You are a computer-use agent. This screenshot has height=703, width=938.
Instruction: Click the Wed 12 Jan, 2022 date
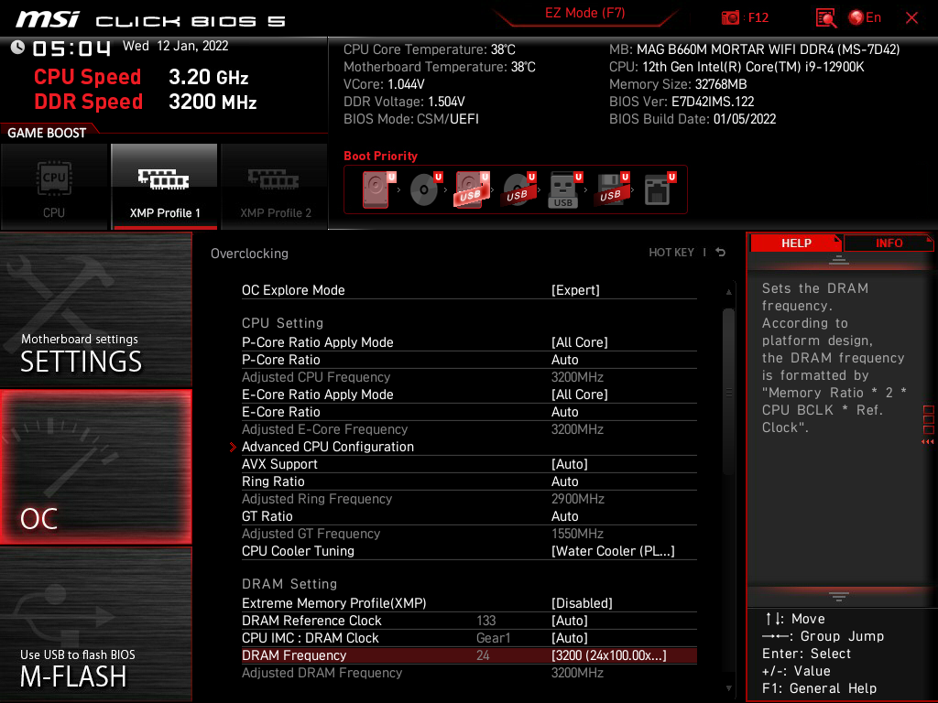[x=175, y=46]
